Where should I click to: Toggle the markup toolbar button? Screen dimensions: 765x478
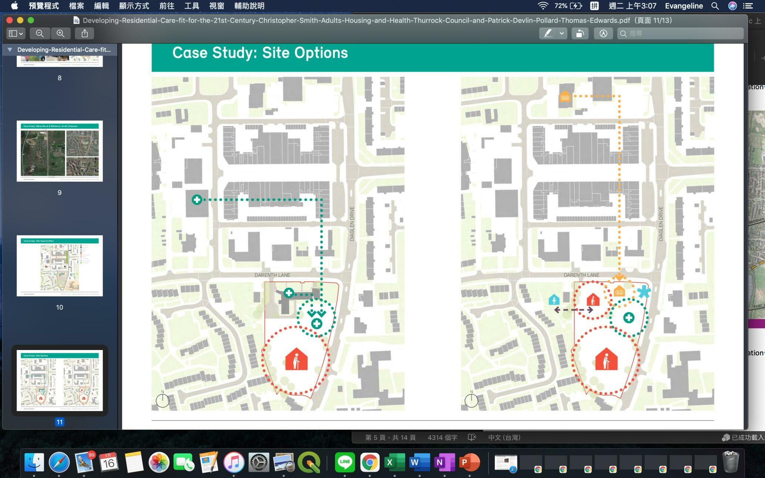click(603, 33)
